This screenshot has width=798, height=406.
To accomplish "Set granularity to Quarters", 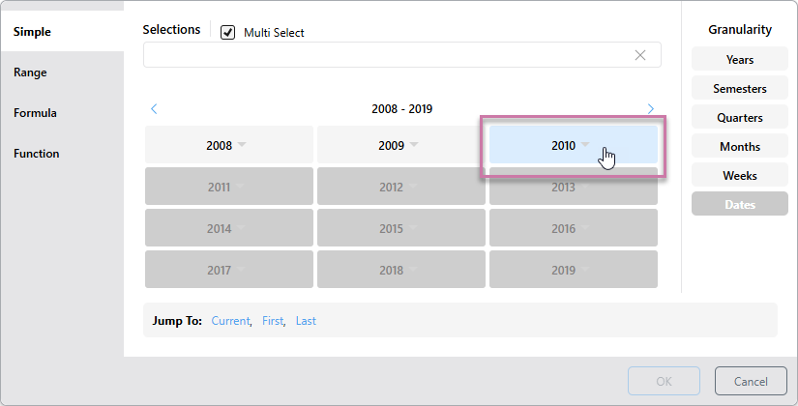I will click(x=739, y=118).
